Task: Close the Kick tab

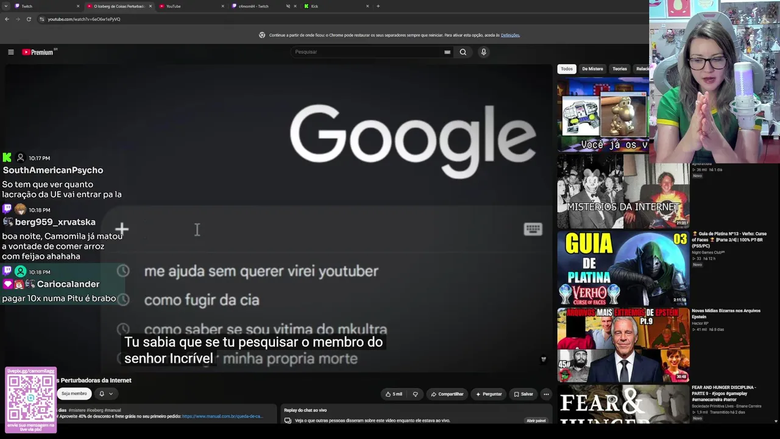Action: point(367,6)
